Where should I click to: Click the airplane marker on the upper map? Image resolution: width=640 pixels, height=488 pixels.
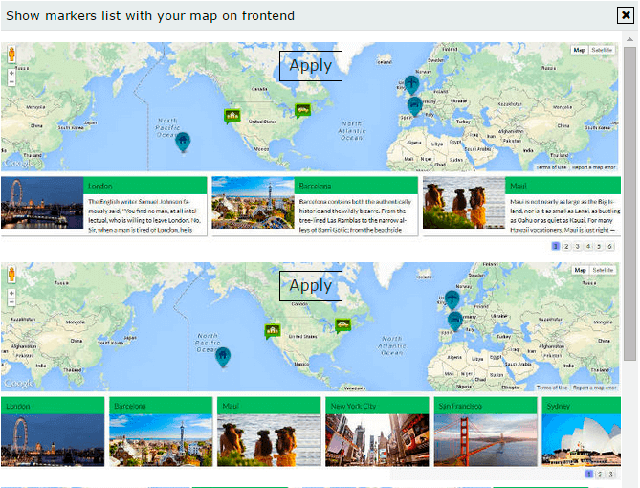tap(411, 84)
